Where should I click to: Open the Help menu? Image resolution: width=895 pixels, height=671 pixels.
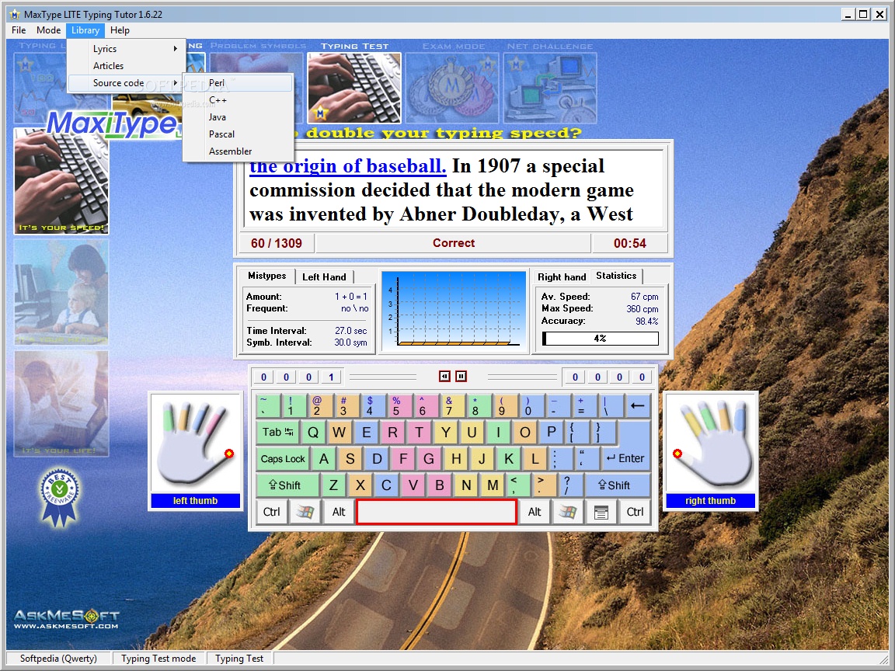click(120, 30)
